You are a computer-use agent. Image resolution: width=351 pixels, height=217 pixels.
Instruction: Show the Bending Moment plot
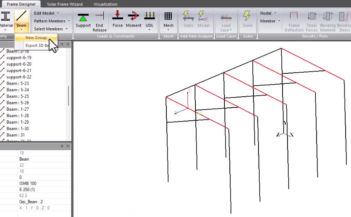click(x=328, y=22)
